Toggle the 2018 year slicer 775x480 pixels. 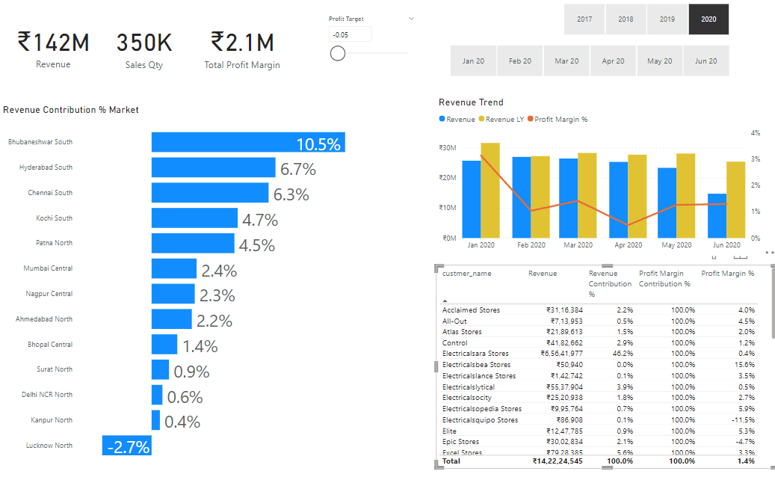pos(626,19)
